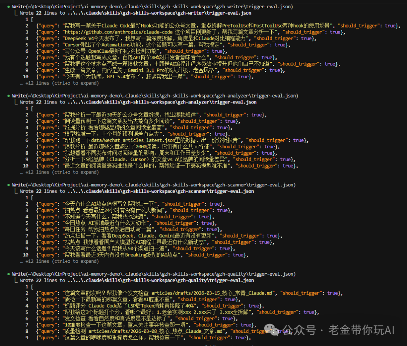Click the 今日热点 AI领域 query line
This screenshot has width=407, height=346.
point(126,223)
